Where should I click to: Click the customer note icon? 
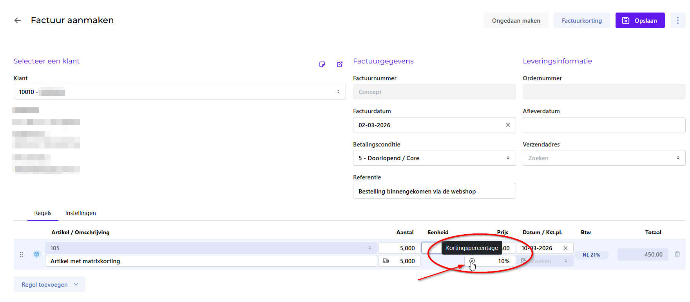point(322,64)
